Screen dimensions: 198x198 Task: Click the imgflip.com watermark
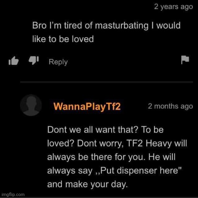point(13,194)
